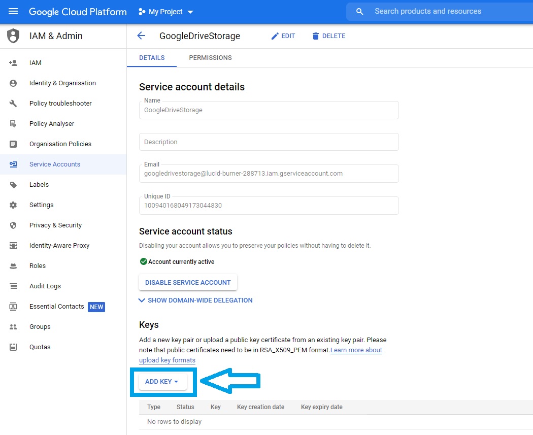533x435 pixels.
Task: Click the Key creation date column header
Action: pyautogui.click(x=261, y=407)
